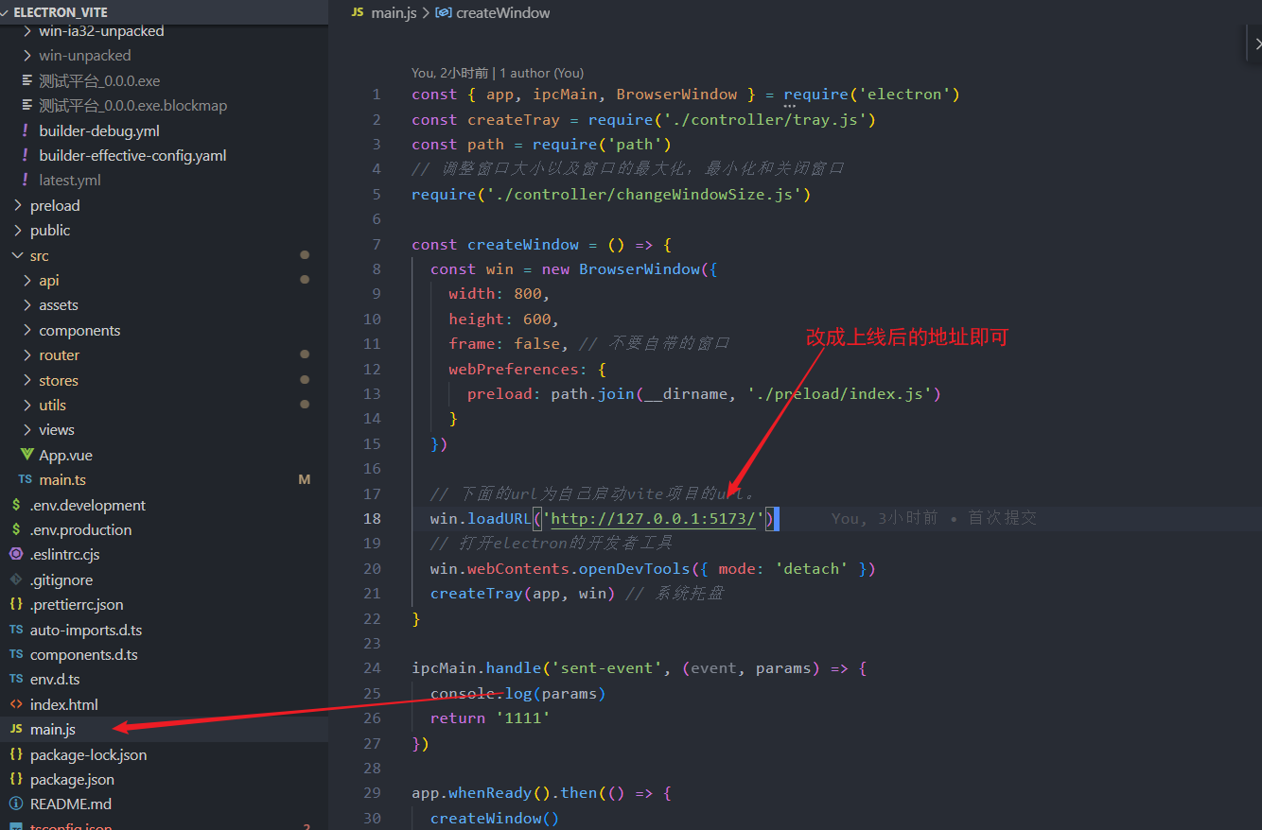The image size is (1262, 830).
Task: Open 测试平台_0.0.0.exe file
Action: [x=99, y=81]
